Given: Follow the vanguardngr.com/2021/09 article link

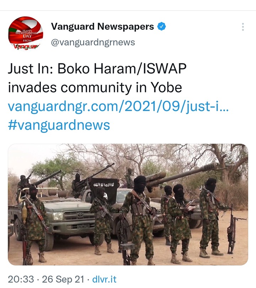Looking at the screenshot, I should 118,107.
